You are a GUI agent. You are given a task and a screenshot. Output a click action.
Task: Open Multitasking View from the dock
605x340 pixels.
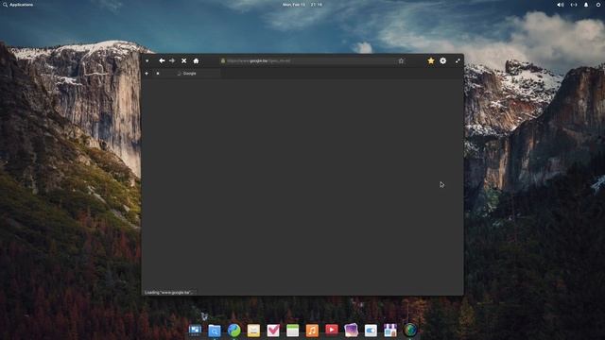point(195,331)
